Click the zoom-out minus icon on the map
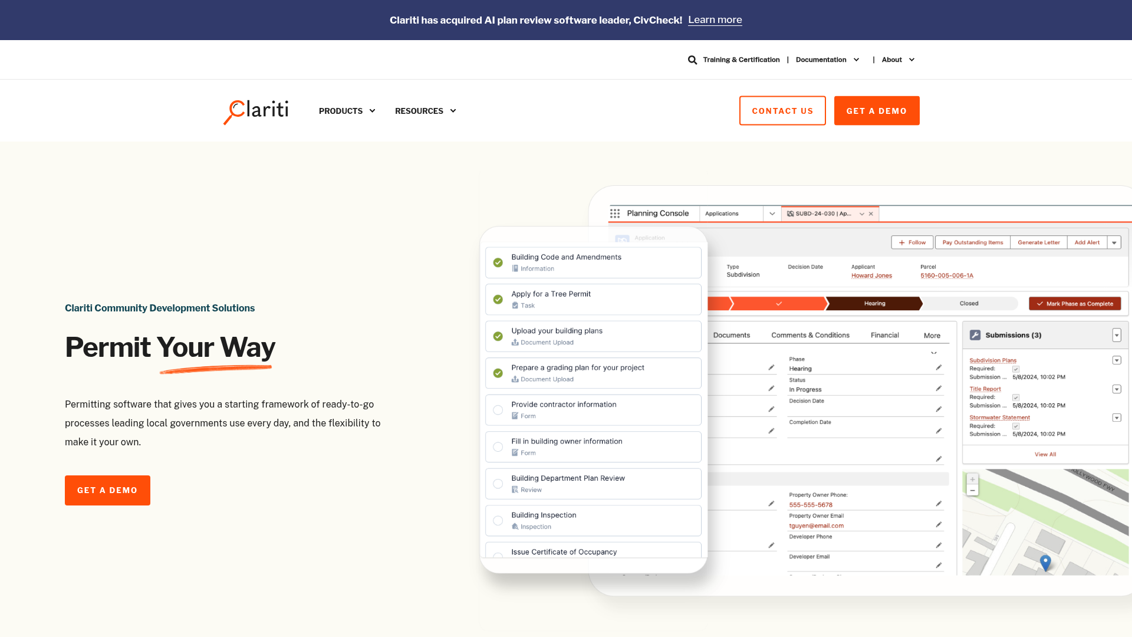The width and height of the screenshot is (1132, 637). 972,491
